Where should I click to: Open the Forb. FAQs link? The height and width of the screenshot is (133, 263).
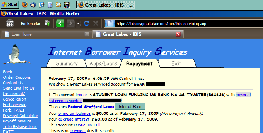point(14,110)
